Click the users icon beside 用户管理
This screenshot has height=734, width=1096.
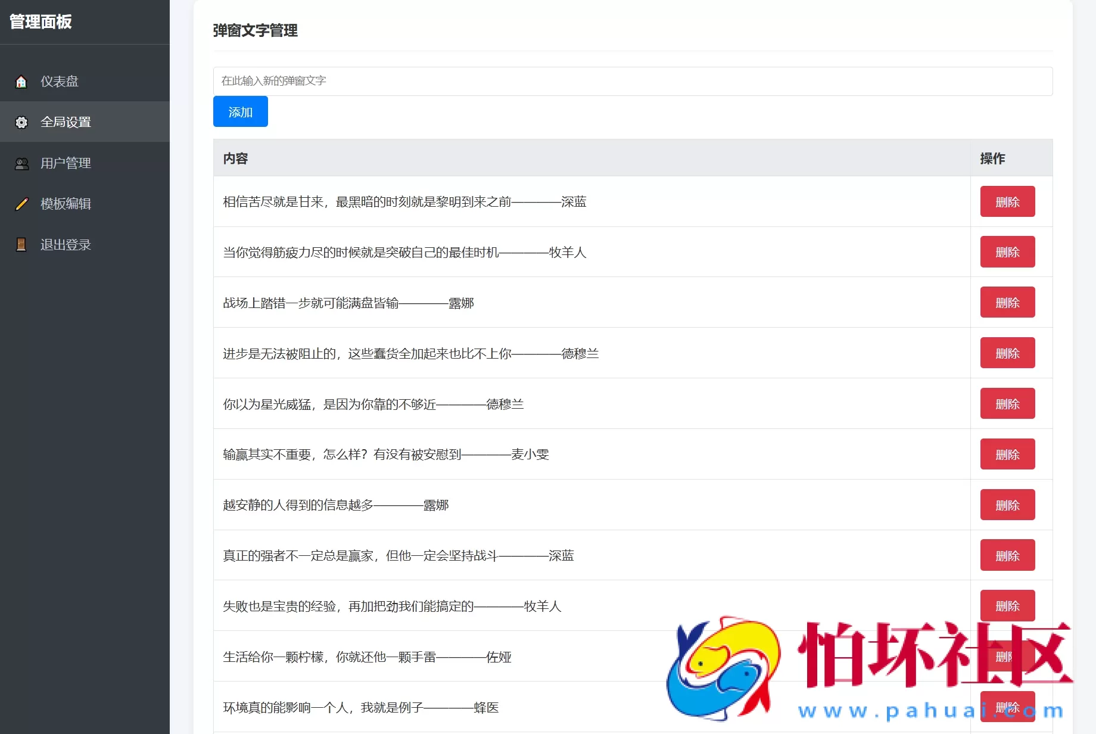coord(21,163)
